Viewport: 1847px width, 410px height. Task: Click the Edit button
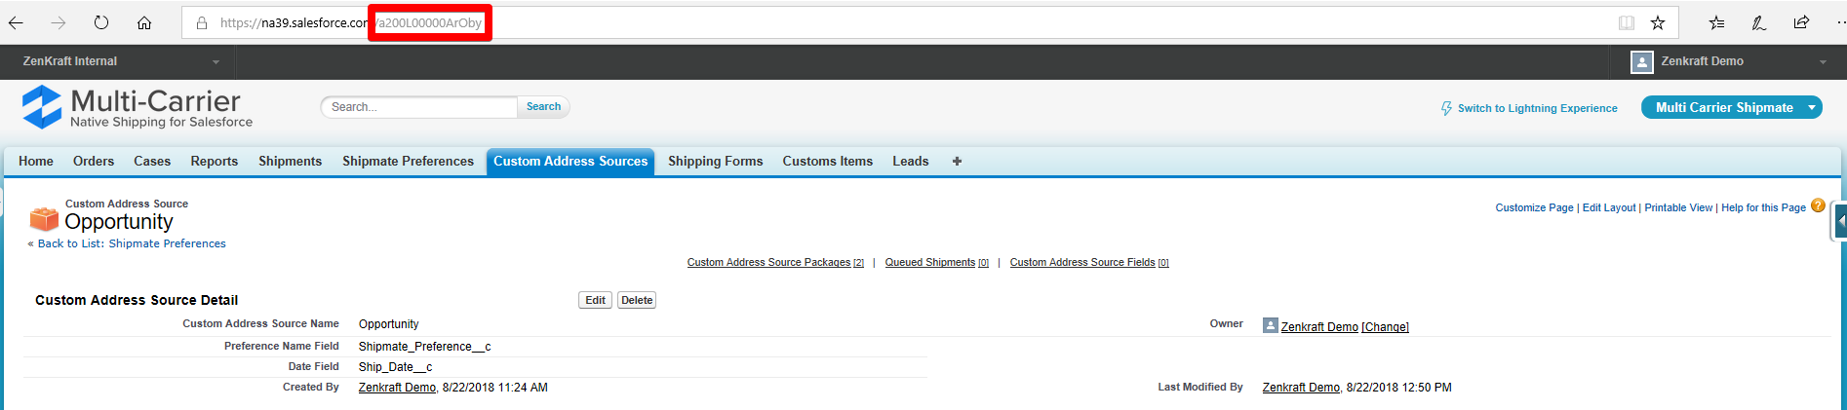[x=595, y=300]
